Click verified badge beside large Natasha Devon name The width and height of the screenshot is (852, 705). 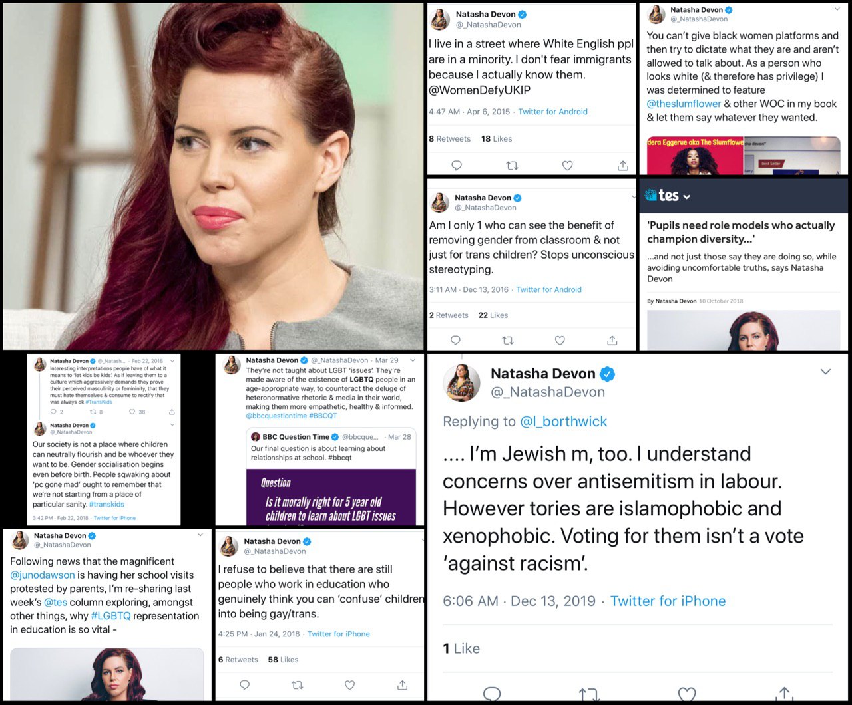607,374
